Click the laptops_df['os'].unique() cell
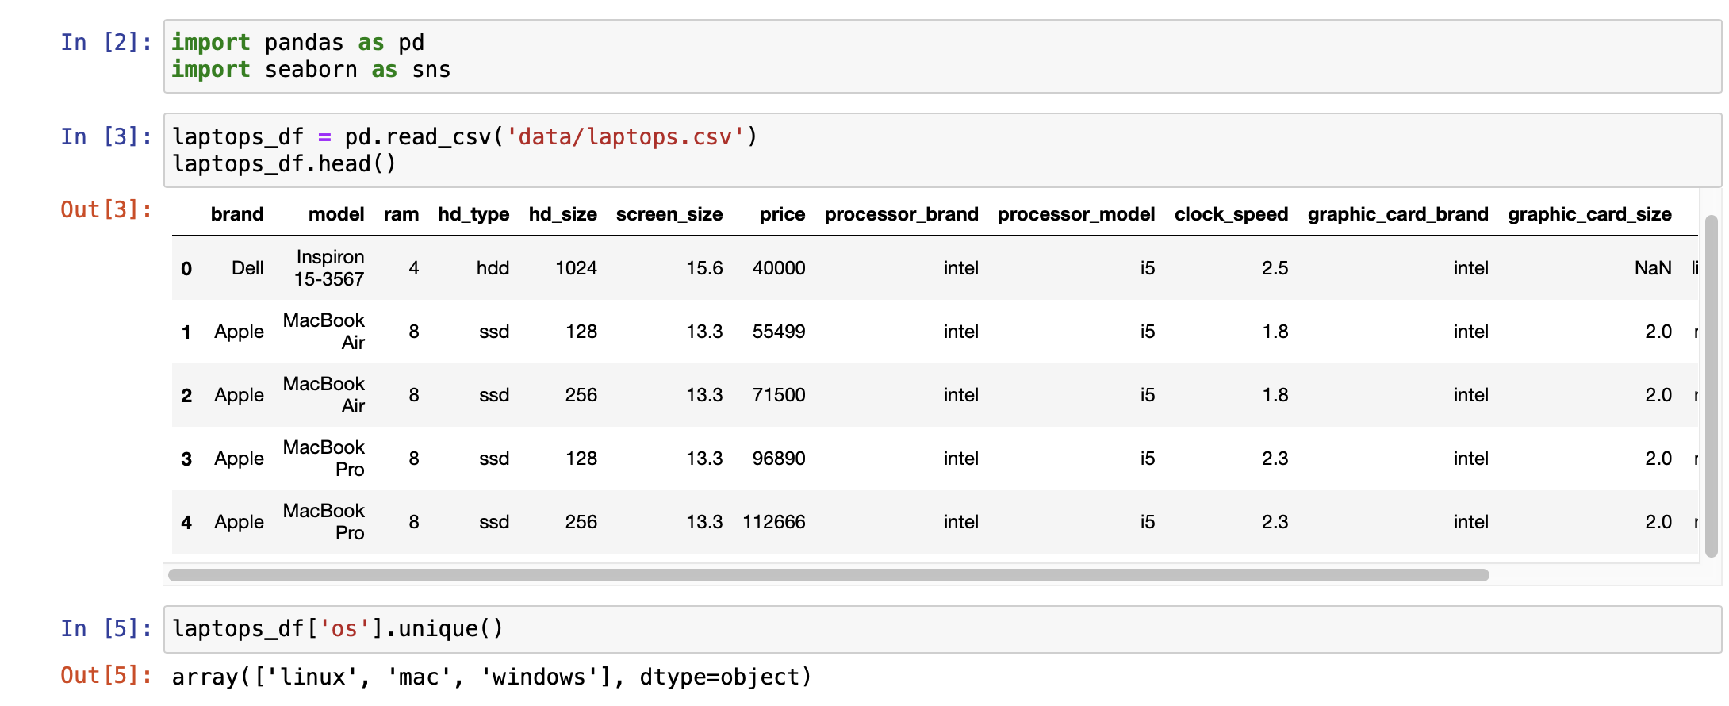1729x706 pixels. point(941,629)
